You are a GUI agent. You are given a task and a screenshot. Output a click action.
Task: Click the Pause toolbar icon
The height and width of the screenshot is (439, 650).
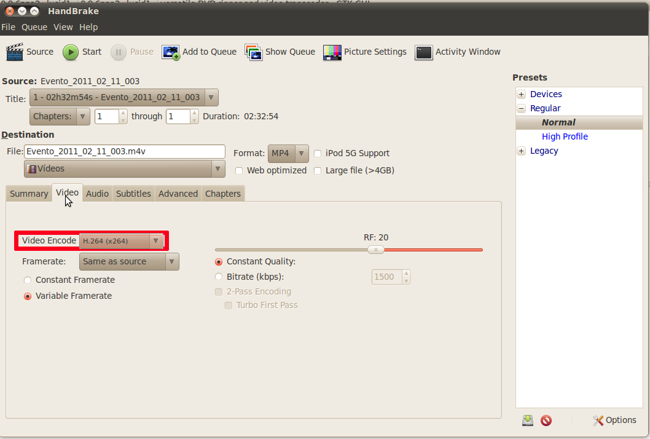[x=118, y=52]
